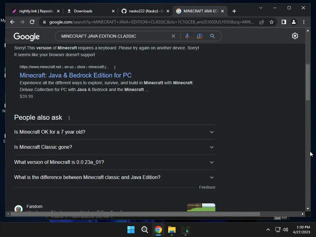Open the clock showing 1:30 PM
Screen dimensions: 316x237
(301, 230)
